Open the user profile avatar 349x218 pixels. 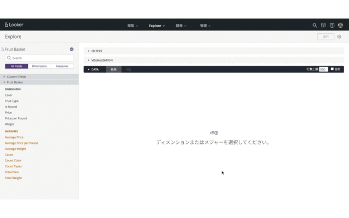[x=341, y=25]
